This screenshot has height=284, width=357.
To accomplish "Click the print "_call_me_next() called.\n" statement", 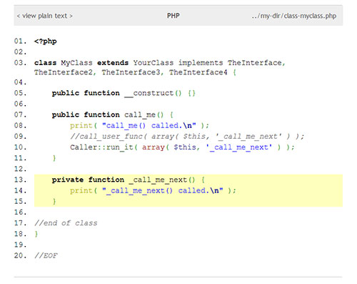I will coord(153,190).
